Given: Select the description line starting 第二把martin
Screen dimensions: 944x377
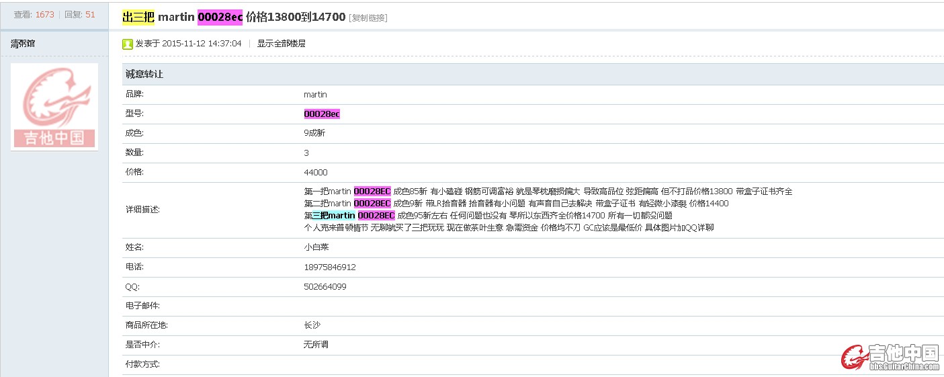Looking at the screenshot, I should click(516, 204).
